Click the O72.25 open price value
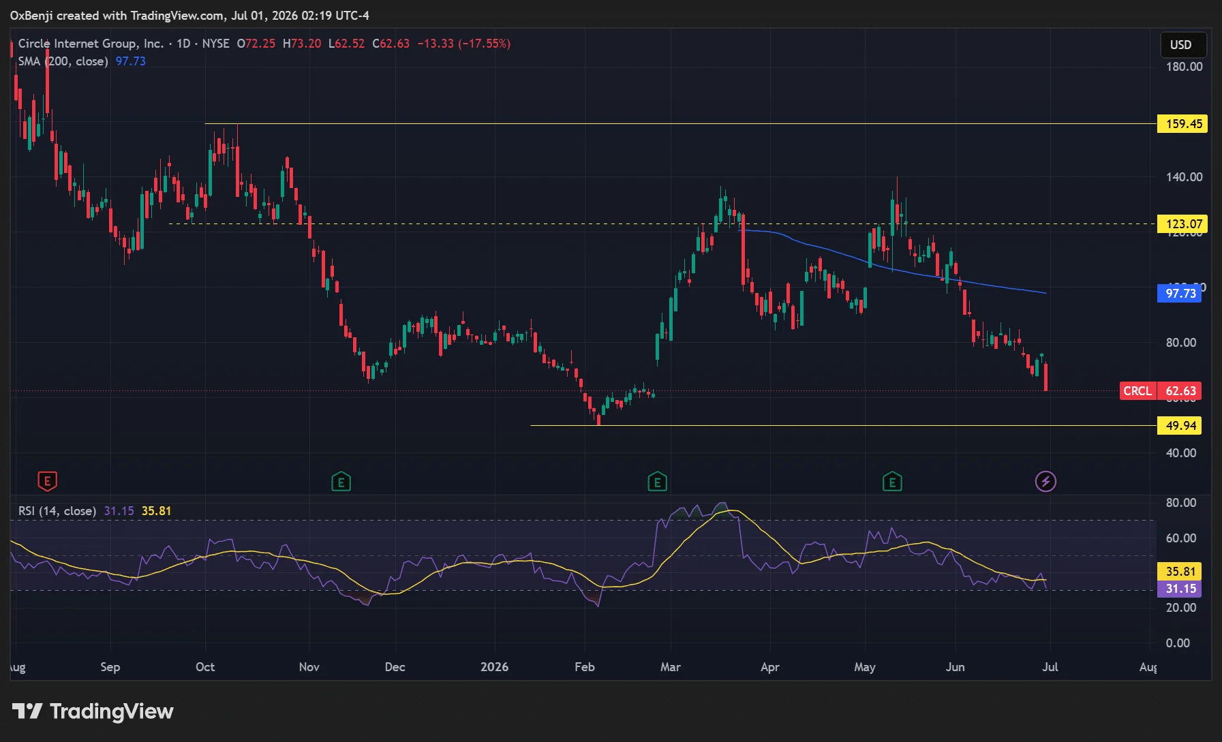Image resolution: width=1222 pixels, height=742 pixels. 256,44
